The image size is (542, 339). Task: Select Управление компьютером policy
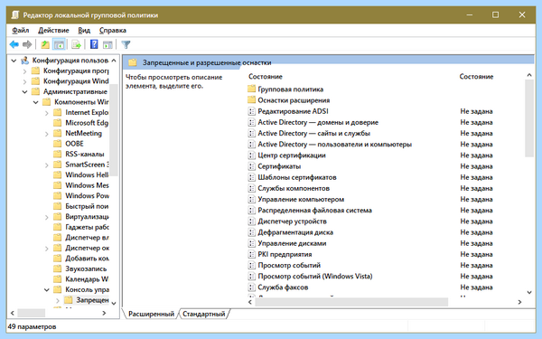point(301,199)
